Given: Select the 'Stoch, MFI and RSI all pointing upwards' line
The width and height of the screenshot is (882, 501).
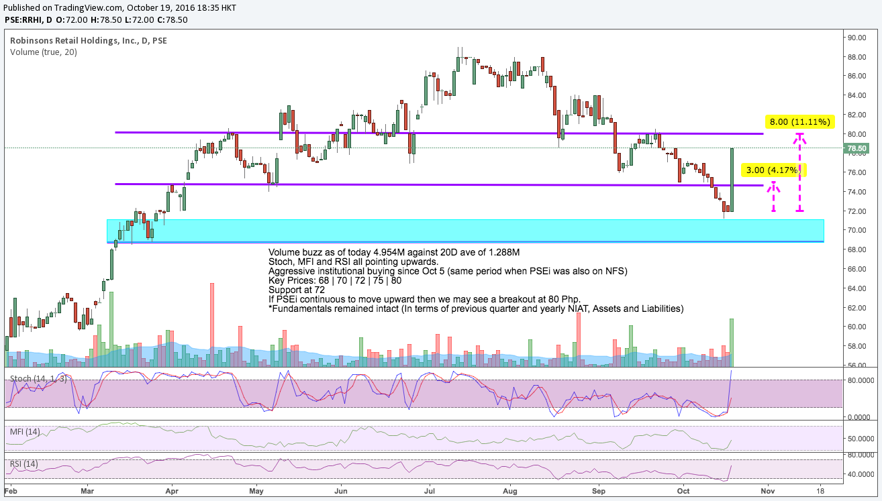Looking at the screenshot, I should (x=353, y=262).
